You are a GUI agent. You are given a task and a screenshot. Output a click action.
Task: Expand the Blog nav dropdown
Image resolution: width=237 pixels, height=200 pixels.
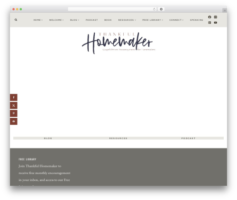[74, 20]
